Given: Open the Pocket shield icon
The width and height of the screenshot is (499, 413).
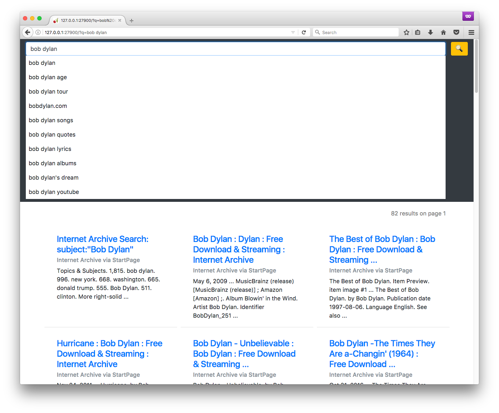Looking at the screenshot, I should pos(456,32).
